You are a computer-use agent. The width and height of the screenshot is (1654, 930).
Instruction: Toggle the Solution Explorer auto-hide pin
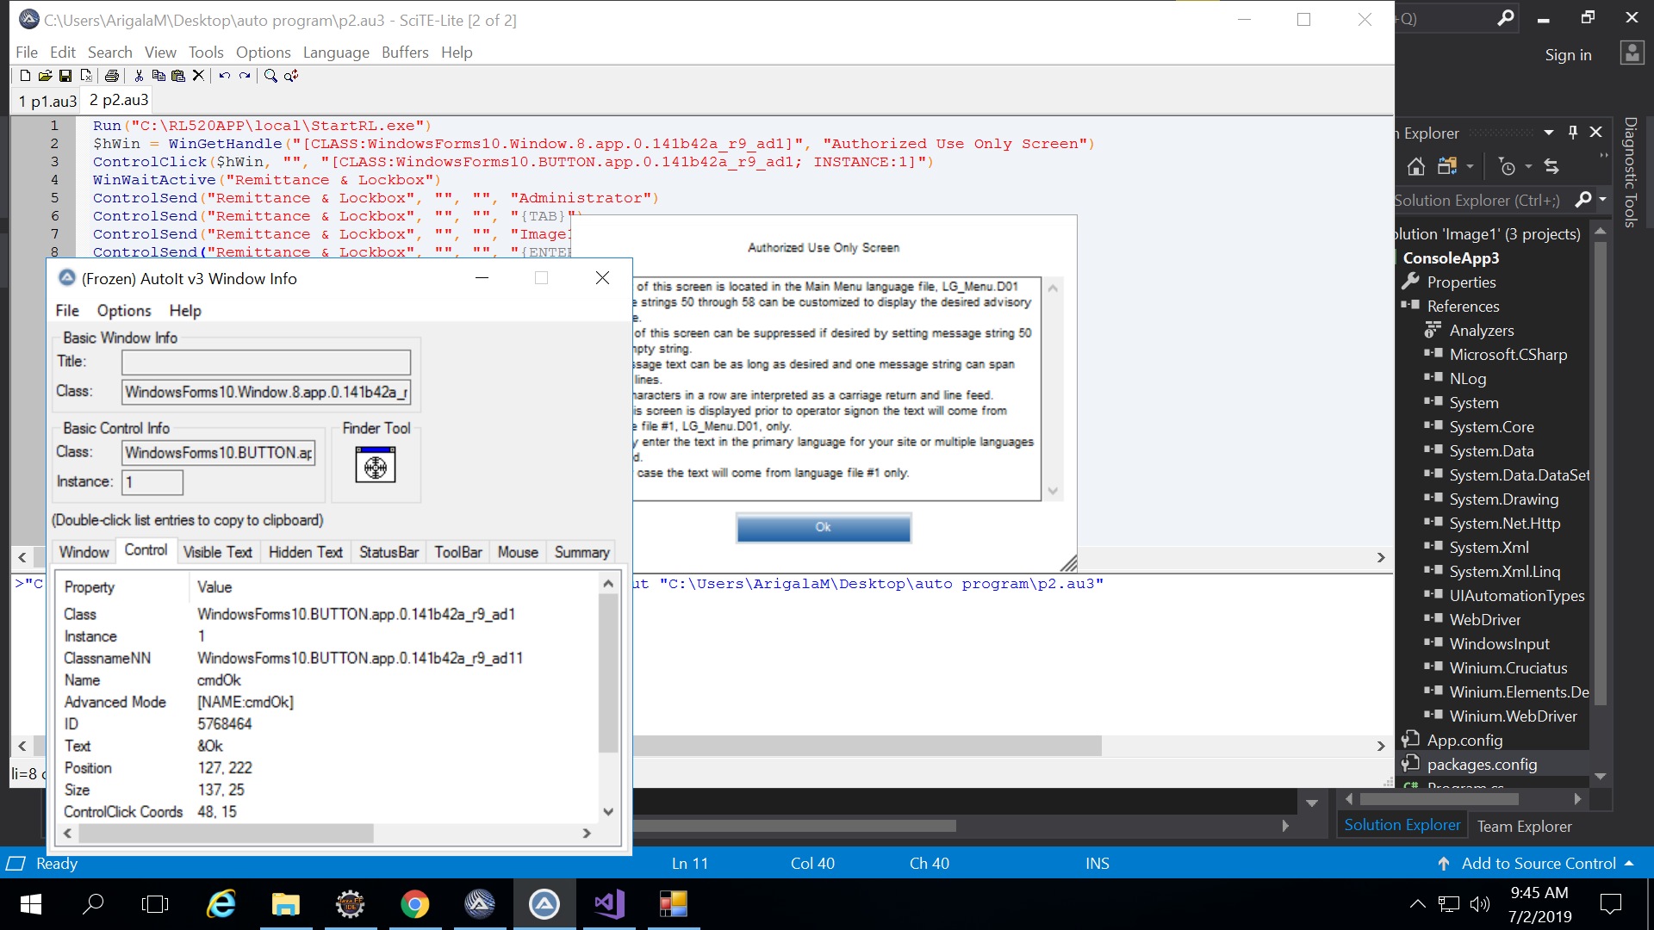point(1573,132)
